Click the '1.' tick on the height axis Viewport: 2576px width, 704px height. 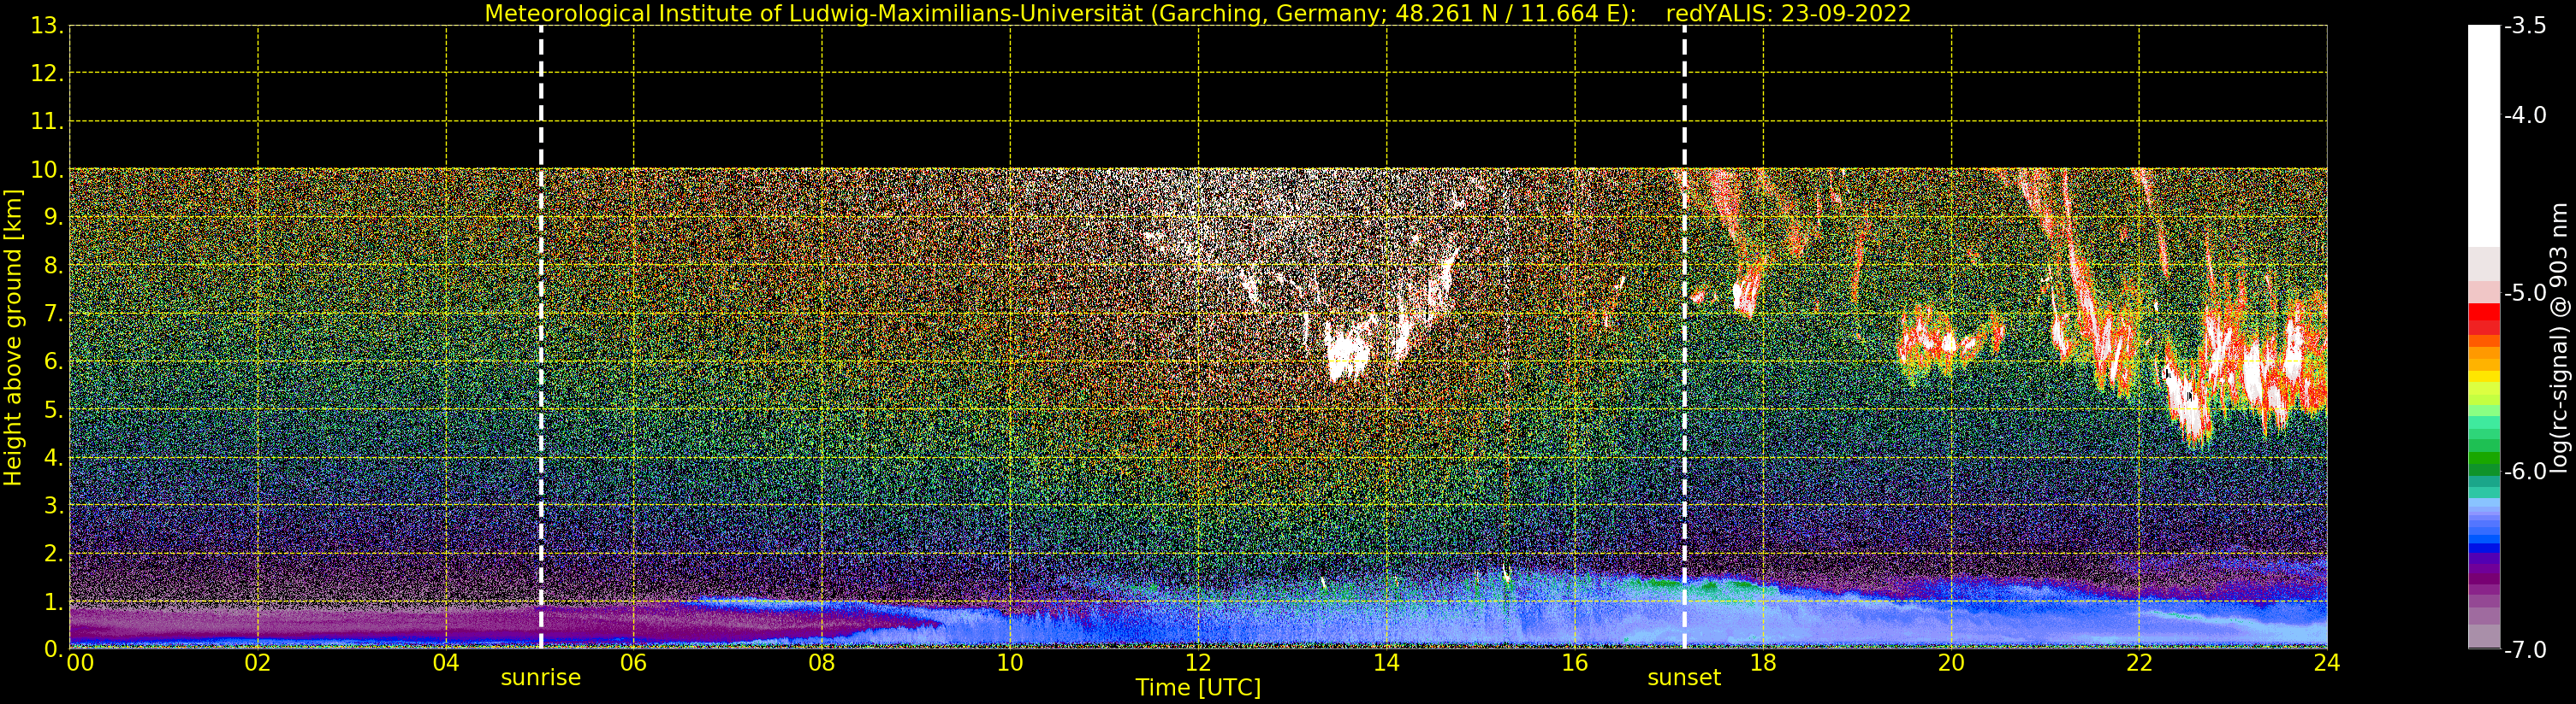pos(54,601)
